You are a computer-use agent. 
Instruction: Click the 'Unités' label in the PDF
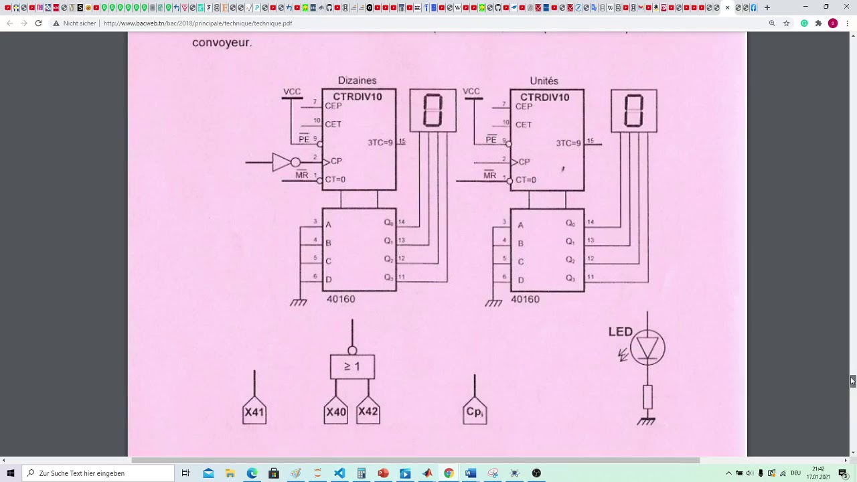point(544,80)
